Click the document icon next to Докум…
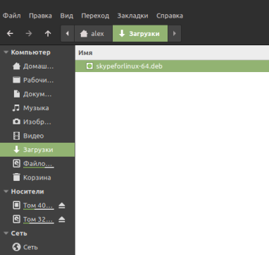 [17, 94]
